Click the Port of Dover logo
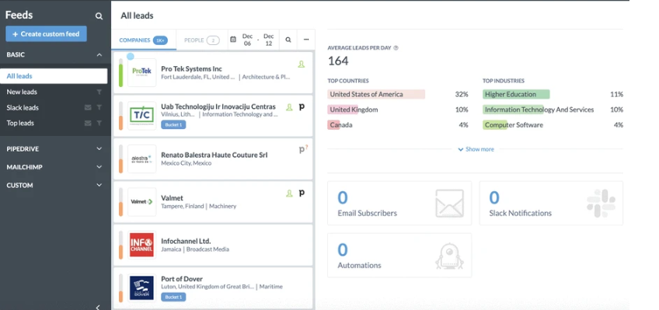The image size is (659, 310). point(141,287)
